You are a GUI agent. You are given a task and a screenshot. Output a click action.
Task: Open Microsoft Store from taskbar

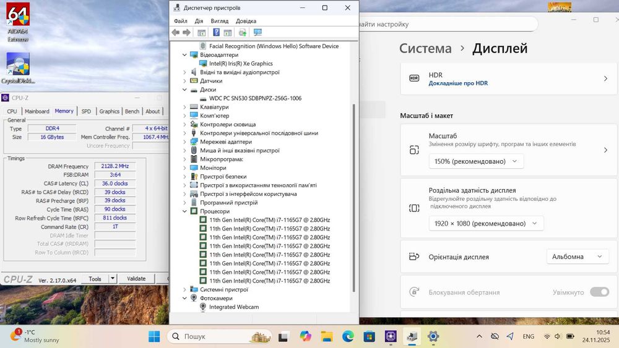[369, 336]
